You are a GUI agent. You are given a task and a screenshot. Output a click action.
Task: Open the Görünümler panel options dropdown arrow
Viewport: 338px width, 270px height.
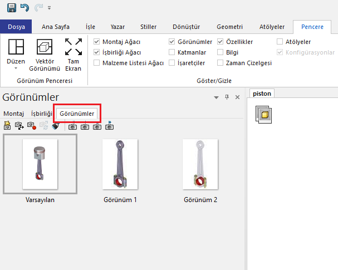click(217, 97)
